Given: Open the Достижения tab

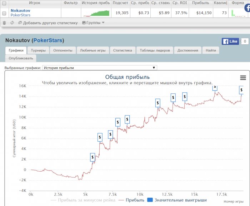Looking at the screenshot, I should click(x=187, y=50).
